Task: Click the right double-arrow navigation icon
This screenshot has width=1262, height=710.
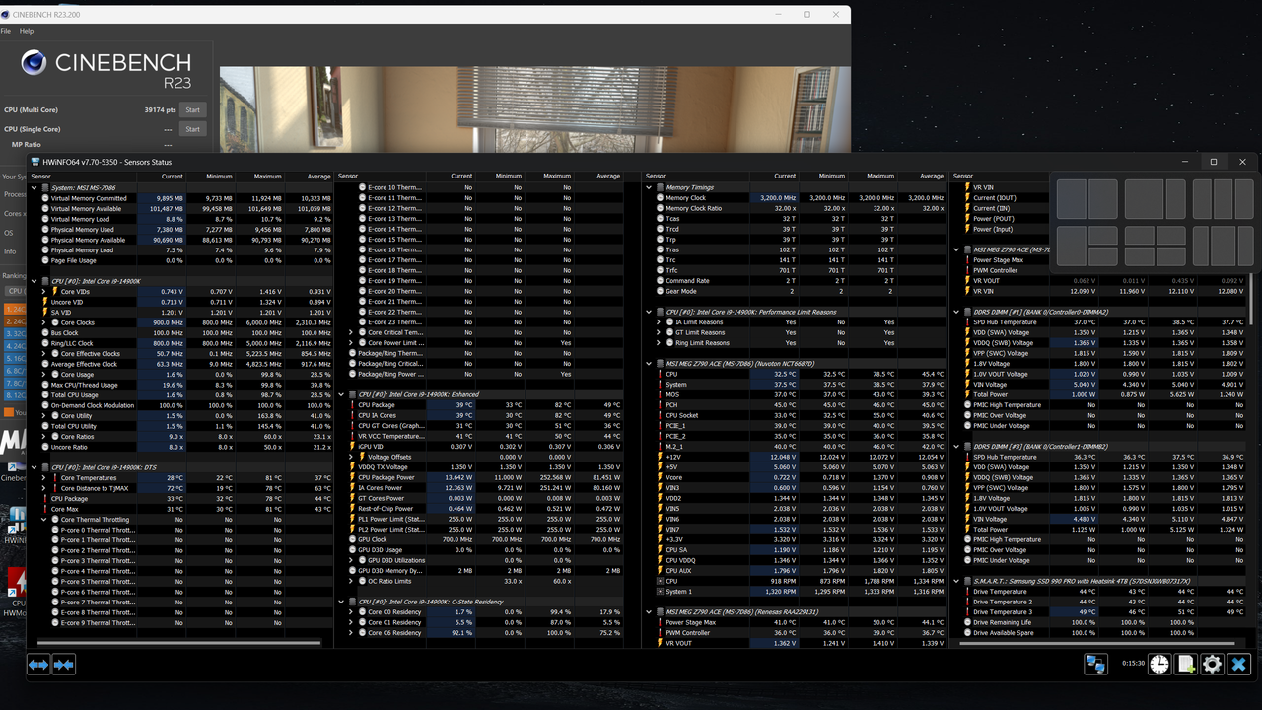Action: pos(63,664)
